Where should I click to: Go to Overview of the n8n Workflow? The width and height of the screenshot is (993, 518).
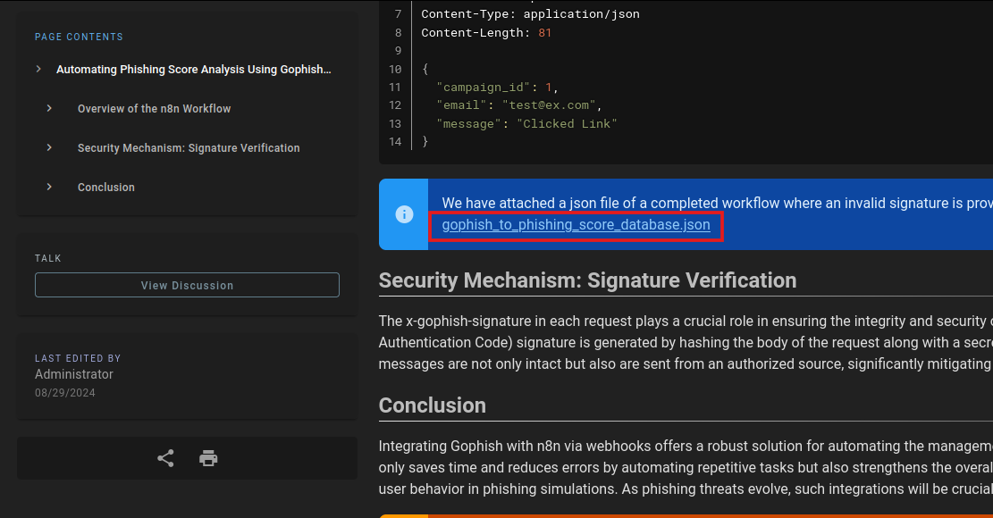click(154, 109)
